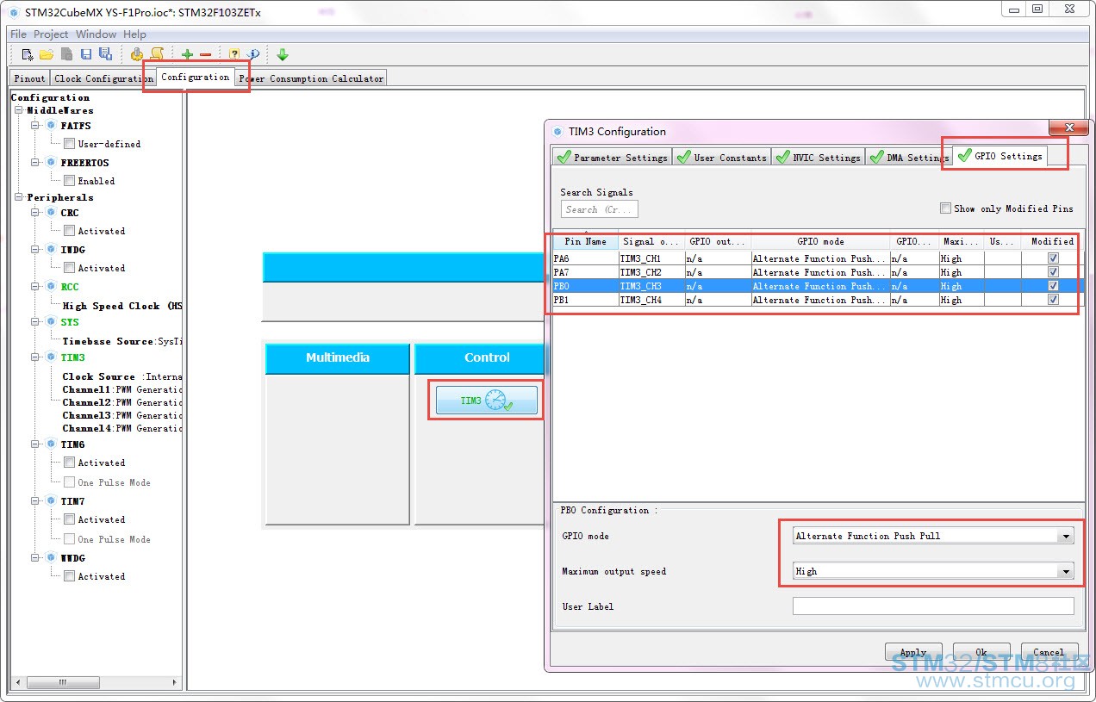Viewport: 1096px width, 702px height.
Task: Check Activated under IWDG
Action: tap(70, 268)
